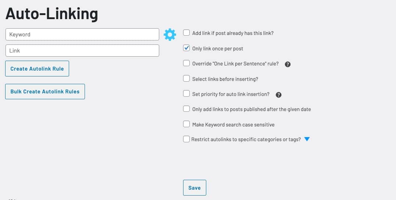Focus the Keyword input field
Screen dimensions: 396x200
[x=82, y=34]
